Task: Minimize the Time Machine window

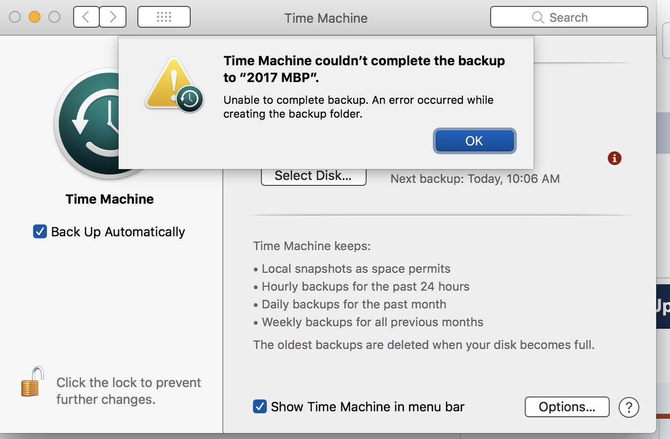Action: pos(35,17)
